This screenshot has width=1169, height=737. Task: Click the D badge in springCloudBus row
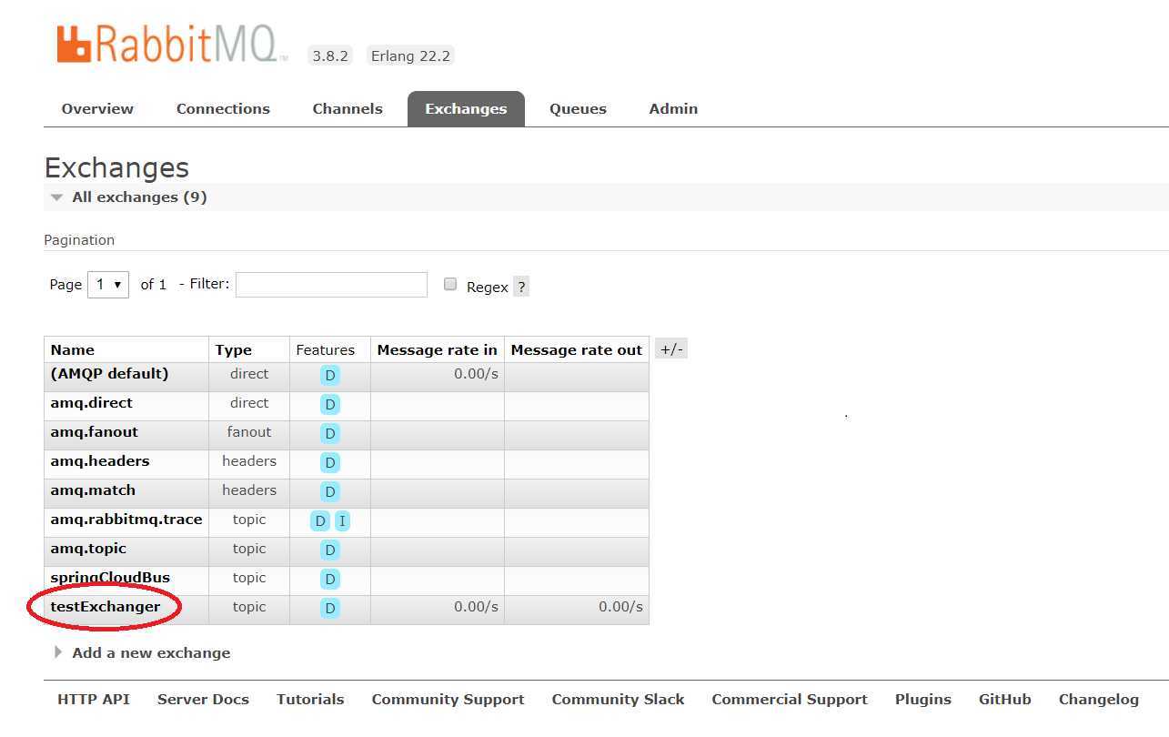330,579
